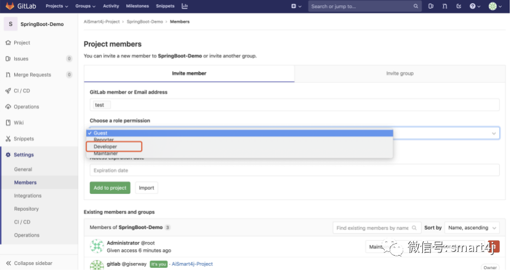Open SpringBoot-Demo sidebar project title
Screen dimensions: 511x271
[x=42, y=24]
